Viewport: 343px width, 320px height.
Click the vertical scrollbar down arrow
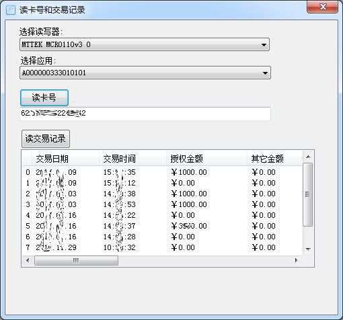(x=308, y=249)
